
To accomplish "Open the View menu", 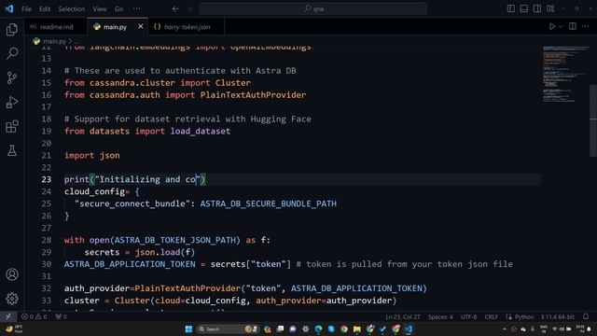I will [x=100, y=8].
